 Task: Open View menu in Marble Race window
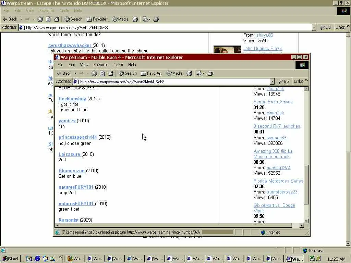[x=84, y=65]
